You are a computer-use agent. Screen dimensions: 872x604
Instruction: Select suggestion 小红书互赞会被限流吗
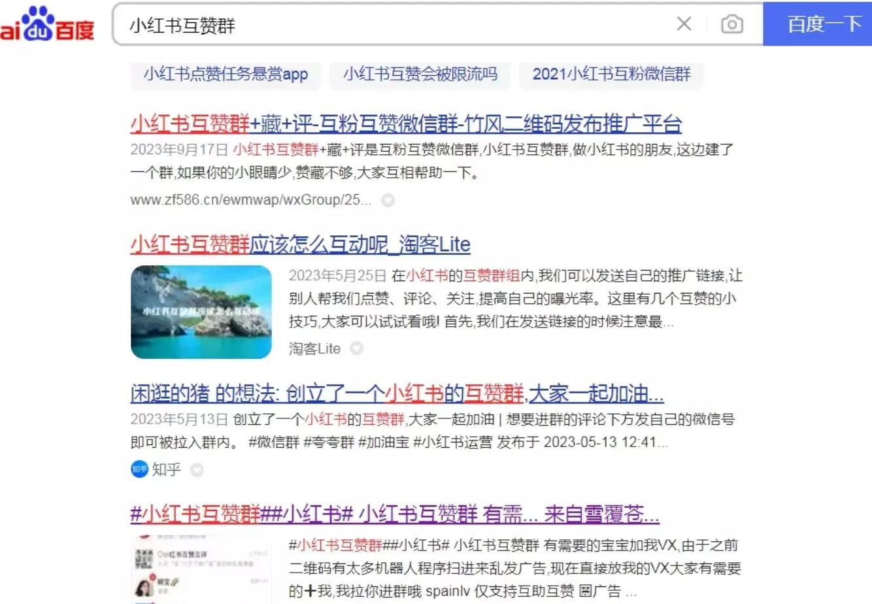tap(420, 75)
